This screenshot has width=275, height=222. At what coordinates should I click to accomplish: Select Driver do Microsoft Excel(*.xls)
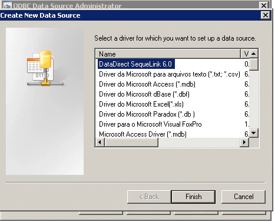[141, 104]
